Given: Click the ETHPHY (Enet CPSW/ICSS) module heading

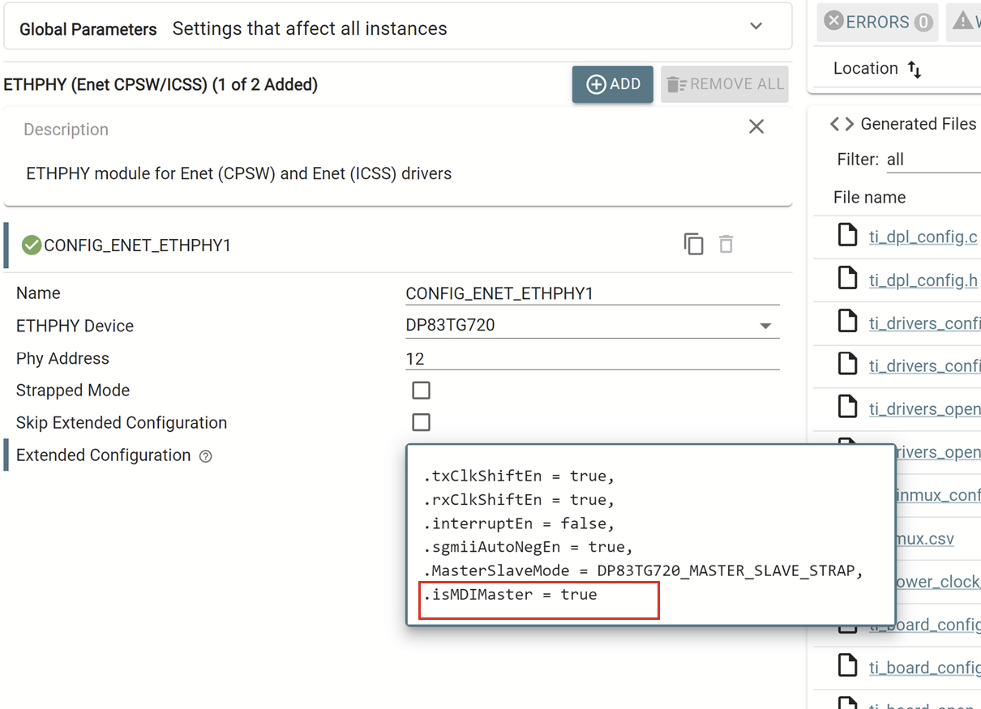Looking at the screenshot, I should pos(161,84).
